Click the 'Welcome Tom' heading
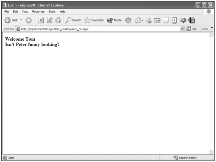216x162 pixels. 20,39
